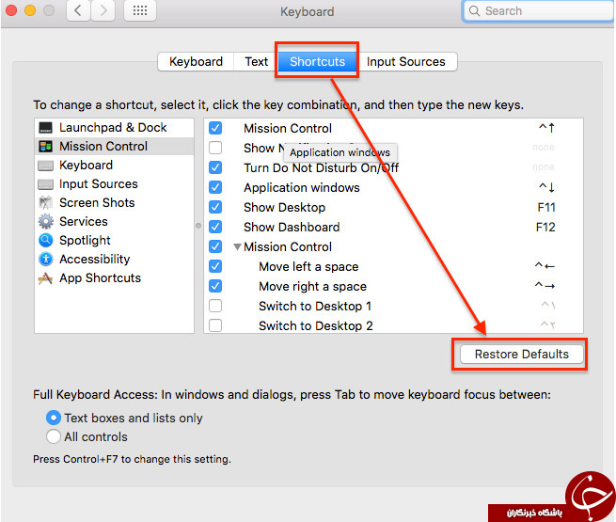This screenshot has height=522, width=616.
Task: Click the F12 key for Show Dashboard
Action: pyautogui.click(x=545, y=227)
